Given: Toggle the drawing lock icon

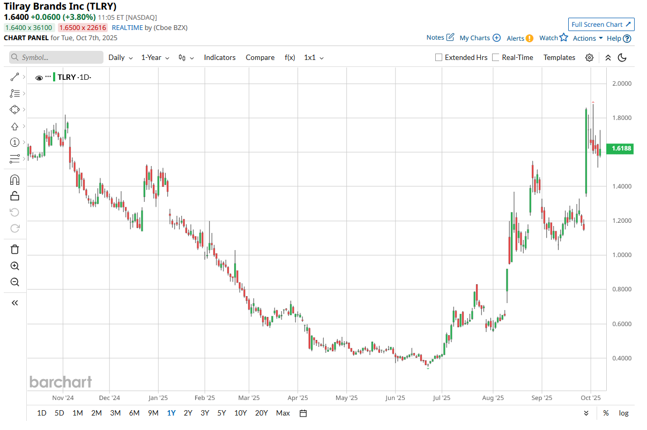Looking at the screenshot, I should point(14,196).
